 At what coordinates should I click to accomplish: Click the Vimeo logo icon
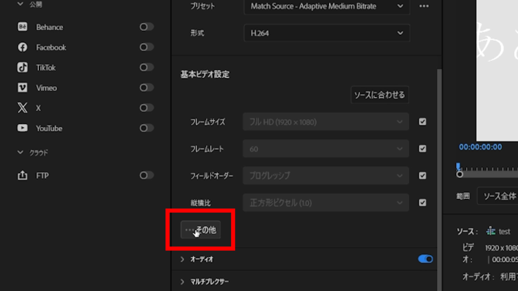point(22,88)
